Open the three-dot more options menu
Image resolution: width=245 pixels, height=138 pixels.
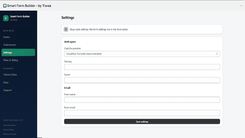click(x=241, y=6)
